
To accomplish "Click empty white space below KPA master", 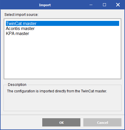I will click(x=62, y=57).
